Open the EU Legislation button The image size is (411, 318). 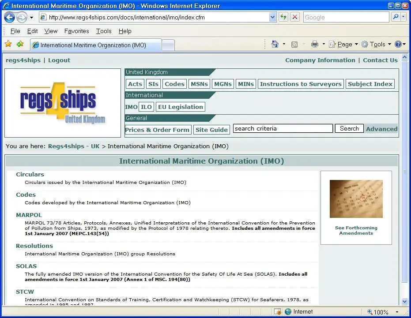(x=180, y=107)
